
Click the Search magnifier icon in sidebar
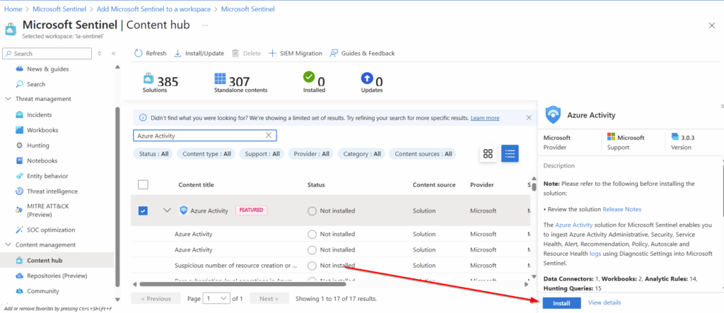pos(19,84)
